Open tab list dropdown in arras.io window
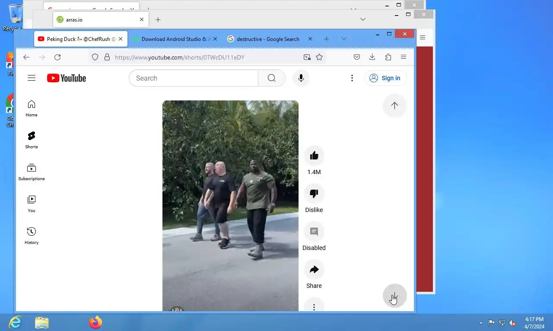Screen dimensions: 553x331 click(x=363, y=19)
